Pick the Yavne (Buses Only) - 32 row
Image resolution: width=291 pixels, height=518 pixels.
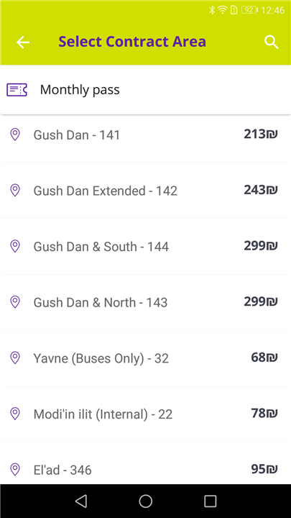pyautogui.click(x=145, y=358)
